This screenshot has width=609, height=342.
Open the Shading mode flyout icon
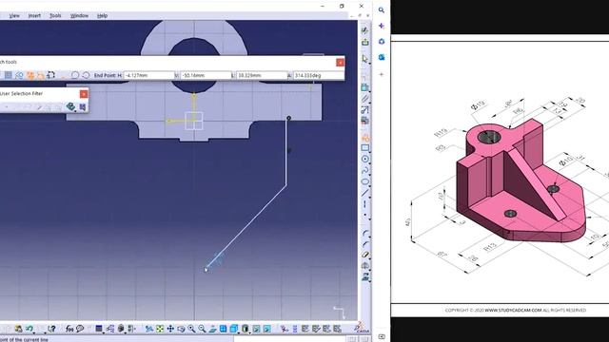[x=246, y=329]
